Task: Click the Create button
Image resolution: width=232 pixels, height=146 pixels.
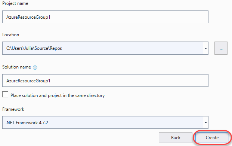Action: 212,138
